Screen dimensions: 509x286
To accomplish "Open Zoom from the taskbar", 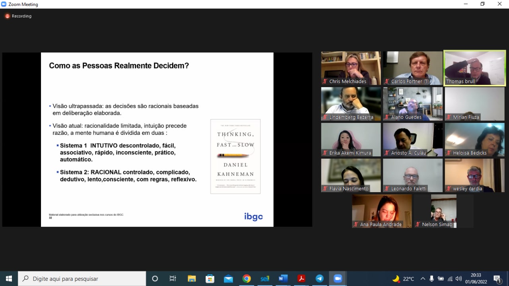I will pyautogui.click(x=338, y=278).
